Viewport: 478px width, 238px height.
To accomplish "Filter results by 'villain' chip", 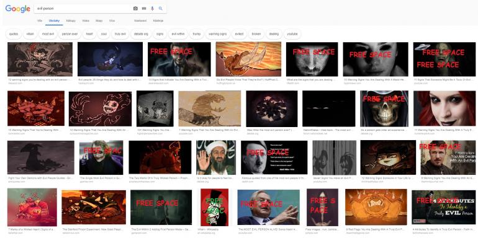I will pyautogui.click(x=30, y=34).
